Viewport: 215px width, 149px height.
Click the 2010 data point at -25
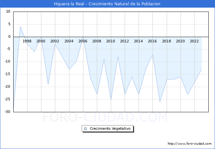point(111,99)
